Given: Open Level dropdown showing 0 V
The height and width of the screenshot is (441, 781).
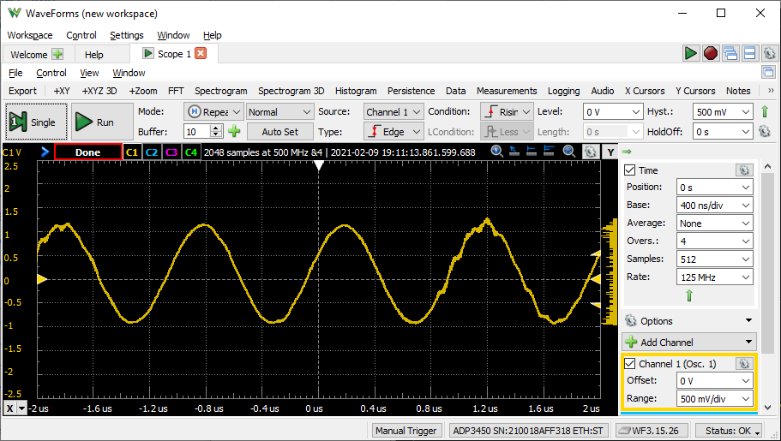Looking at the screenshot, I should pyautogui.click(x=613, y=111).
